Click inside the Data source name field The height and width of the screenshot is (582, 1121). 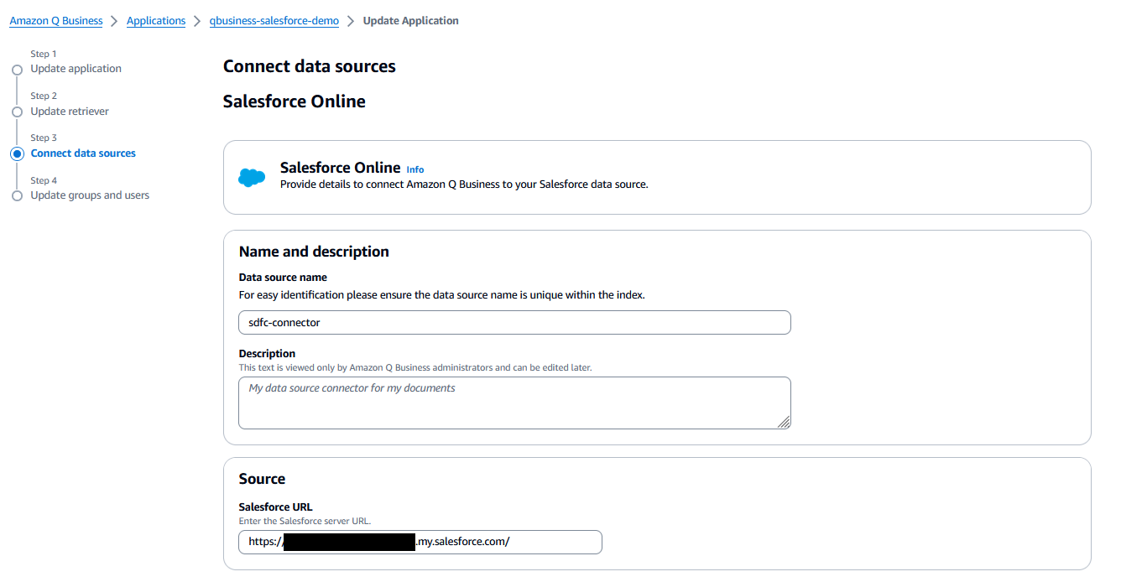pyautogui.click(x=514, y=322)
